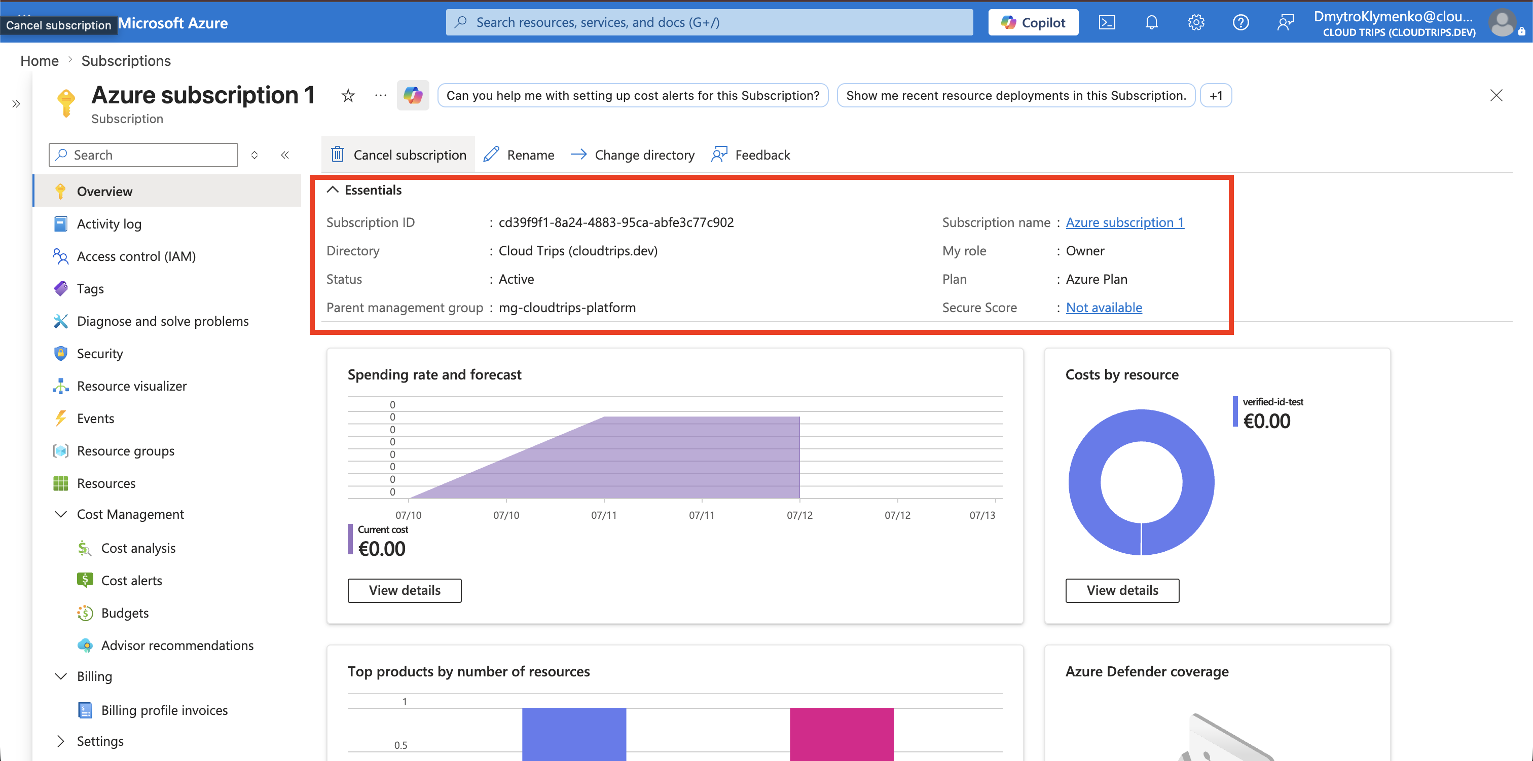Click the Resource visualizer icon
The image size is (1533, 761).
(61, 386)
